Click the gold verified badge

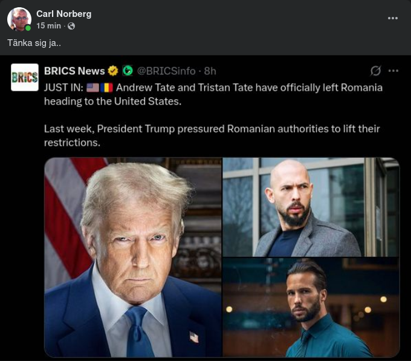(x=113, y=71)
